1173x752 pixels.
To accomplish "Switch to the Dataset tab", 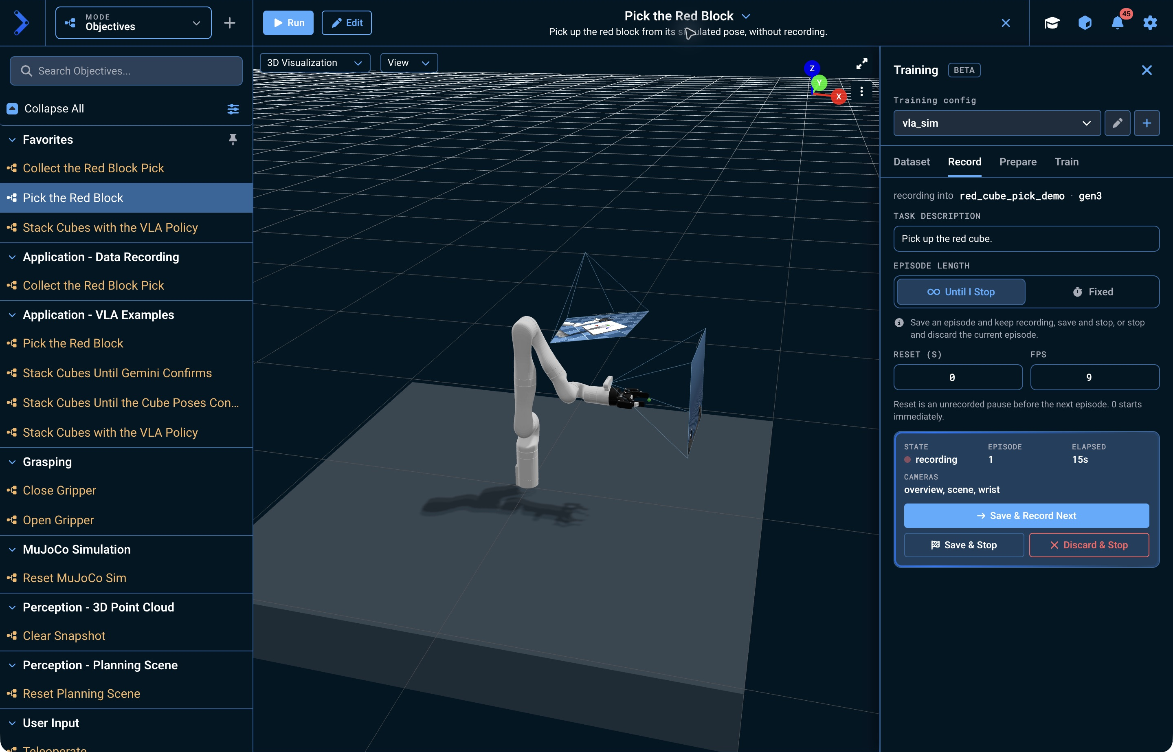I will tap(912, 162).
